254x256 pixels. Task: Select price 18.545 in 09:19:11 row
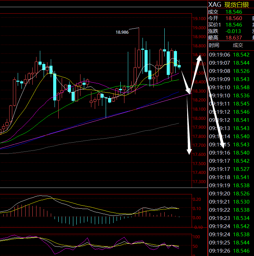pyautogui.click(x=241, y=104)
